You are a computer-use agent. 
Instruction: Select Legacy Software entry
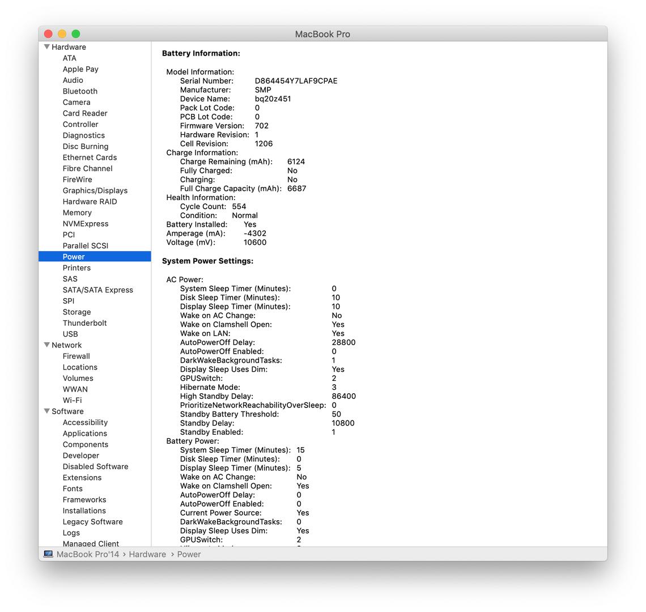click(x=93, y=522)
